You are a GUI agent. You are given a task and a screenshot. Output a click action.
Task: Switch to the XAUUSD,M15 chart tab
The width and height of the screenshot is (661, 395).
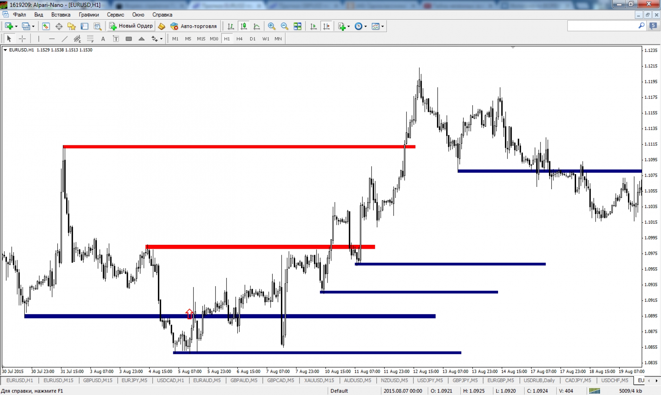(319, 380)
